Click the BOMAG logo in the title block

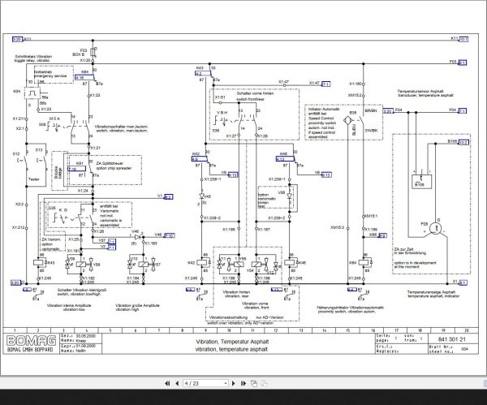point(31,341)
